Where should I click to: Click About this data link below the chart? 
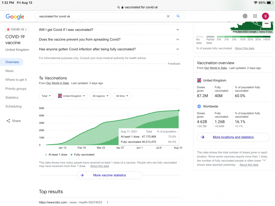click(x=100, y=166)
